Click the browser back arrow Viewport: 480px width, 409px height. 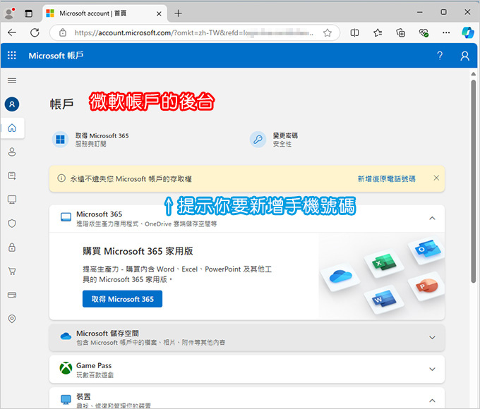point(12,32)
